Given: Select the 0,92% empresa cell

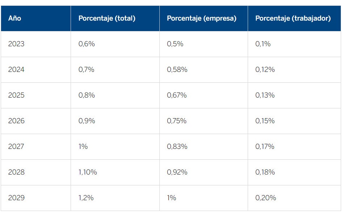Looking at the screenshot, I should [x=177, y=172].
